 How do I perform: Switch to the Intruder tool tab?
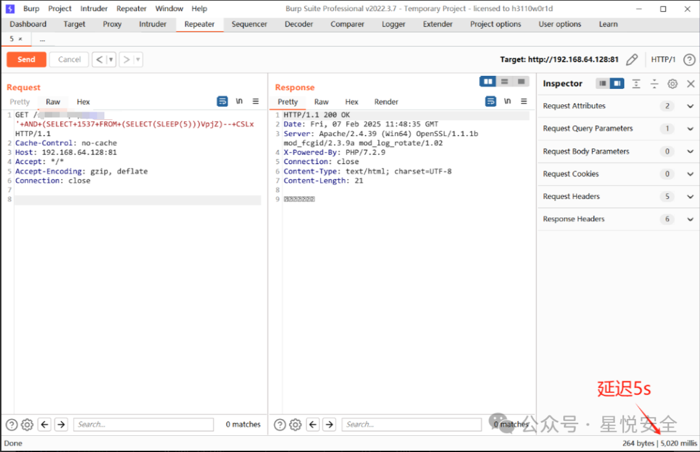coord(153,24)
